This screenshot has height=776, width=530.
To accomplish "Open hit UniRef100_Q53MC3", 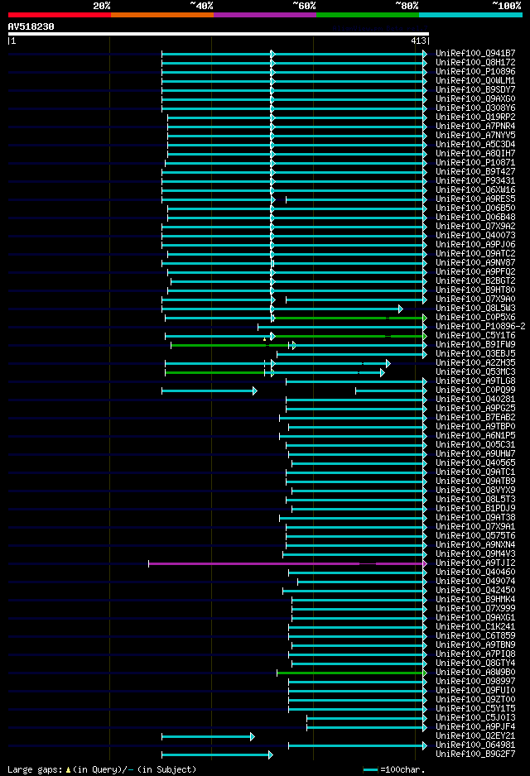I will tap(475, 371).
